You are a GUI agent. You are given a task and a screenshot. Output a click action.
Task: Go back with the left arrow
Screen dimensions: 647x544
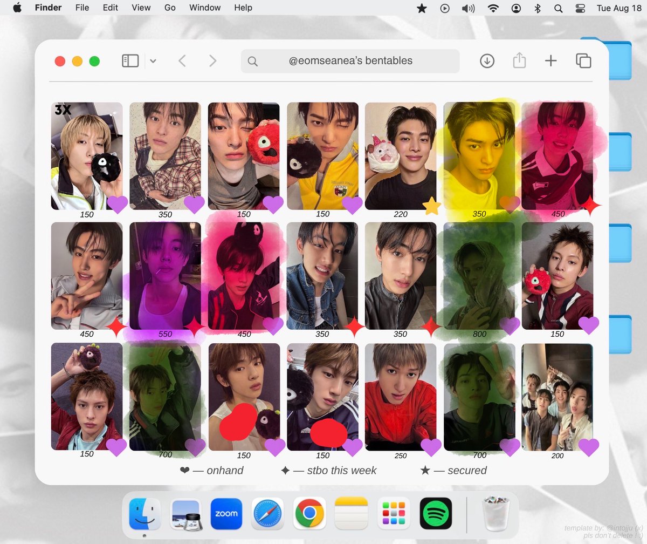coord(182,61)
